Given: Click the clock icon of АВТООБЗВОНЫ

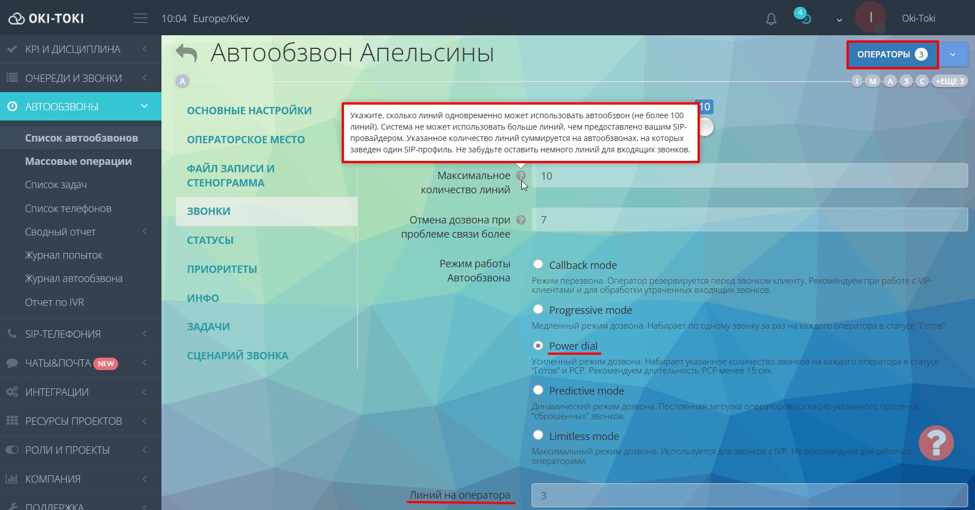Looking at the screenshot, I should pyautogui.click(x=12, y=106).
